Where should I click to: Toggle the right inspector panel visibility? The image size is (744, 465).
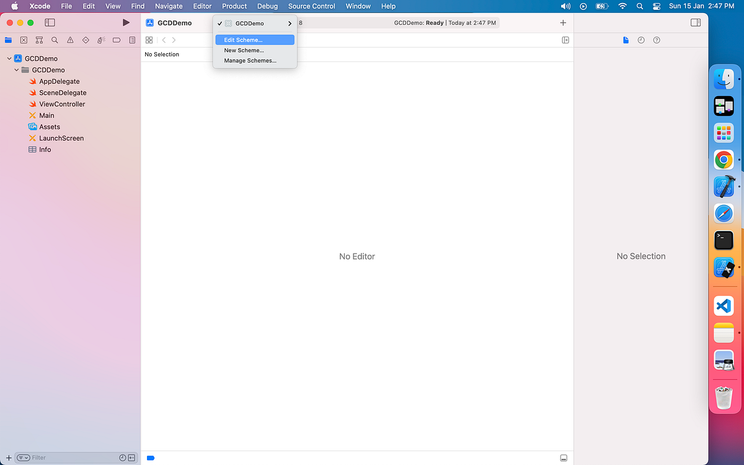[x=695, y=22]
